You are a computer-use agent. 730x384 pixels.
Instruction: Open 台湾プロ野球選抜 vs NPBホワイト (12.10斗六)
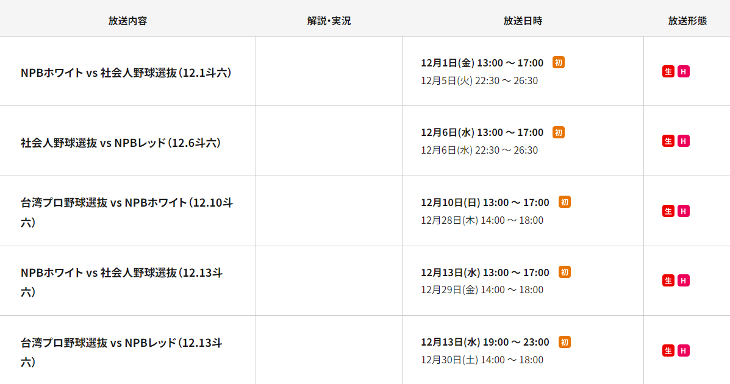[x=127, y=212]
